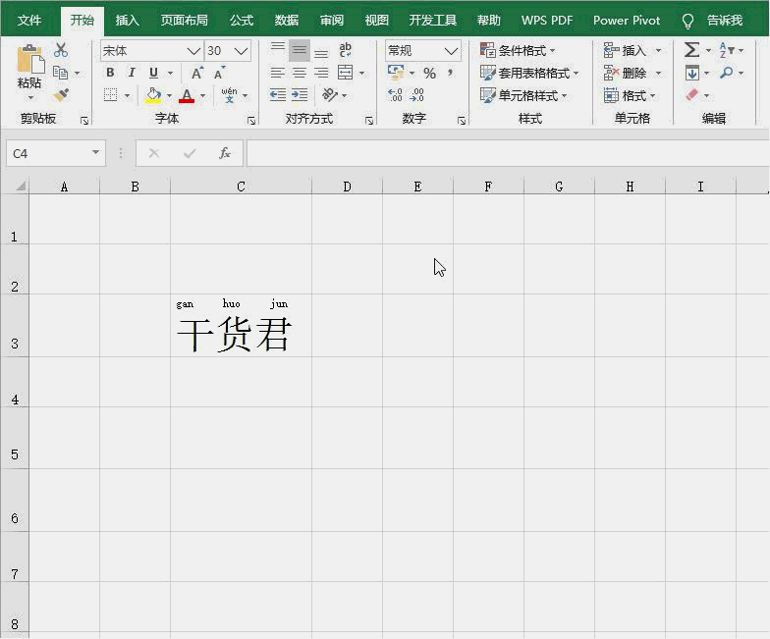Click the Fill down icon
The height and width of the screenshot is (639, 770).
point(691,73)
